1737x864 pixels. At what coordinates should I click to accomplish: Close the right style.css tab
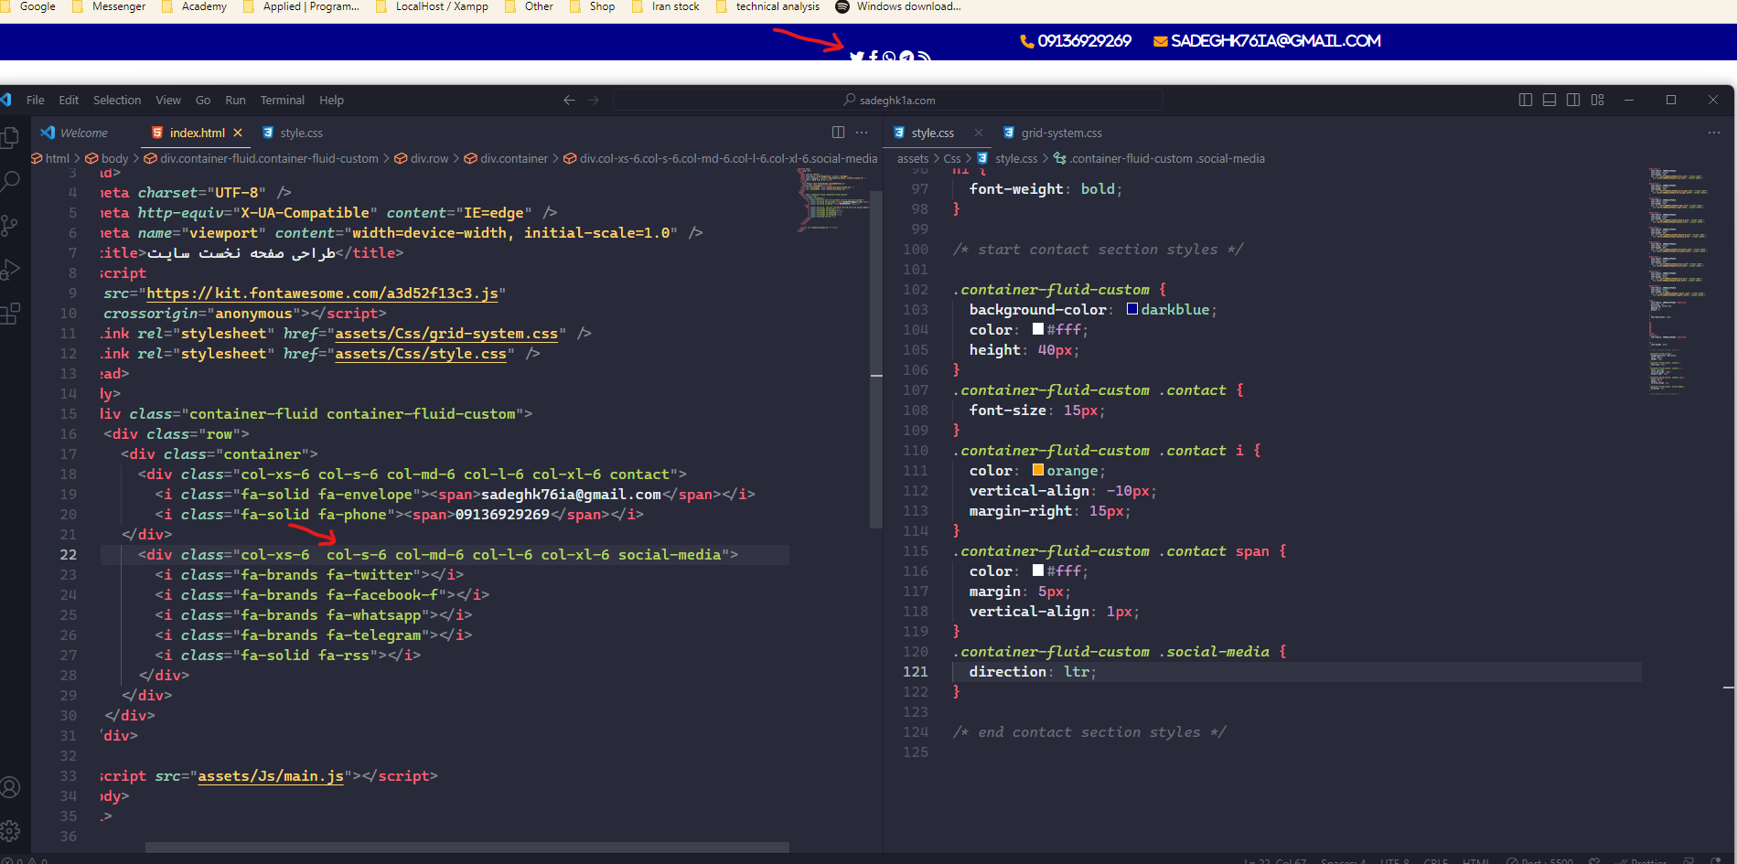[x=979, y=133]
